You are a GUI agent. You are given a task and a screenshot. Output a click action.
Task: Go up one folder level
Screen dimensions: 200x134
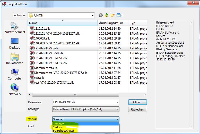106,15
